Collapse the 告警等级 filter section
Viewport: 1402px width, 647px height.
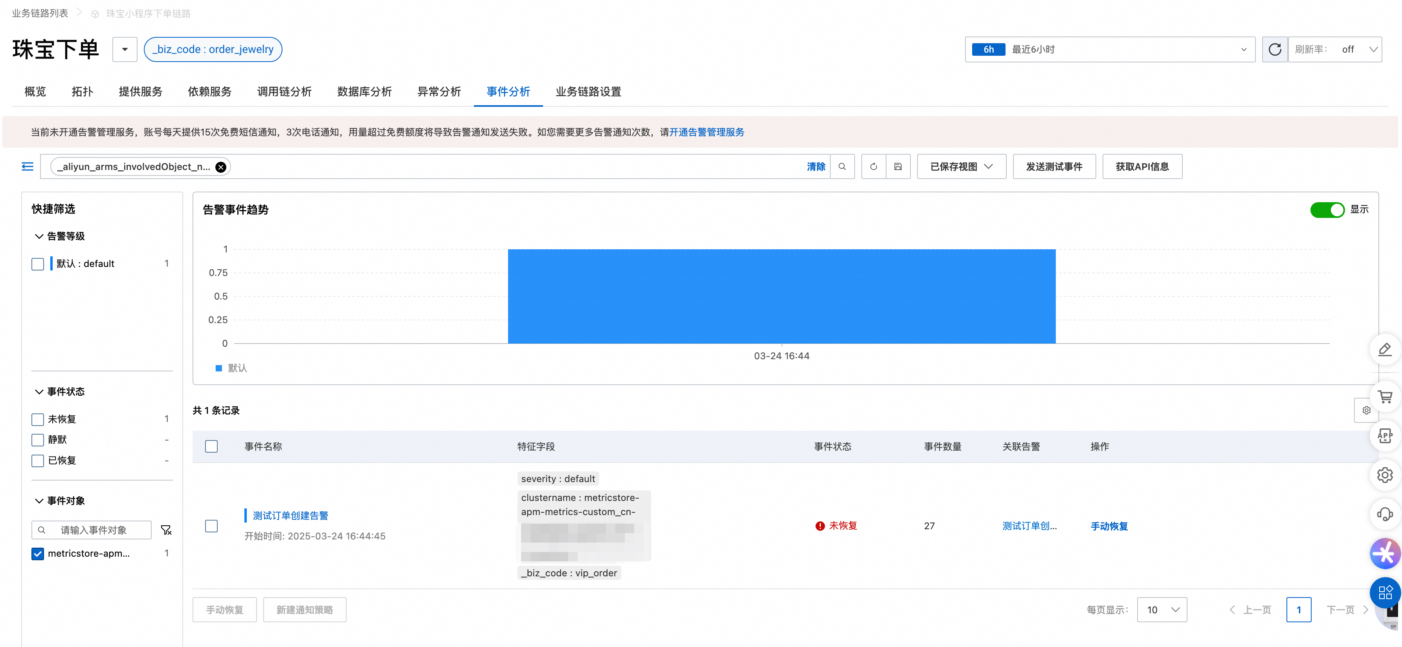pos(39,236)
